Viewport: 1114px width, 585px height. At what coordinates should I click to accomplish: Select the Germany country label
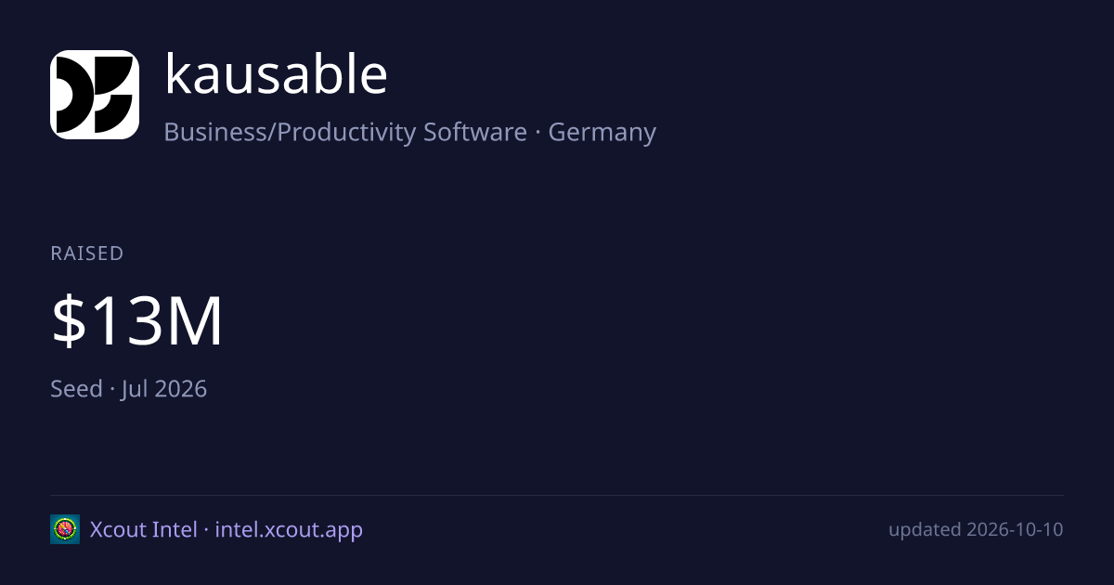(x=602, y=133)
